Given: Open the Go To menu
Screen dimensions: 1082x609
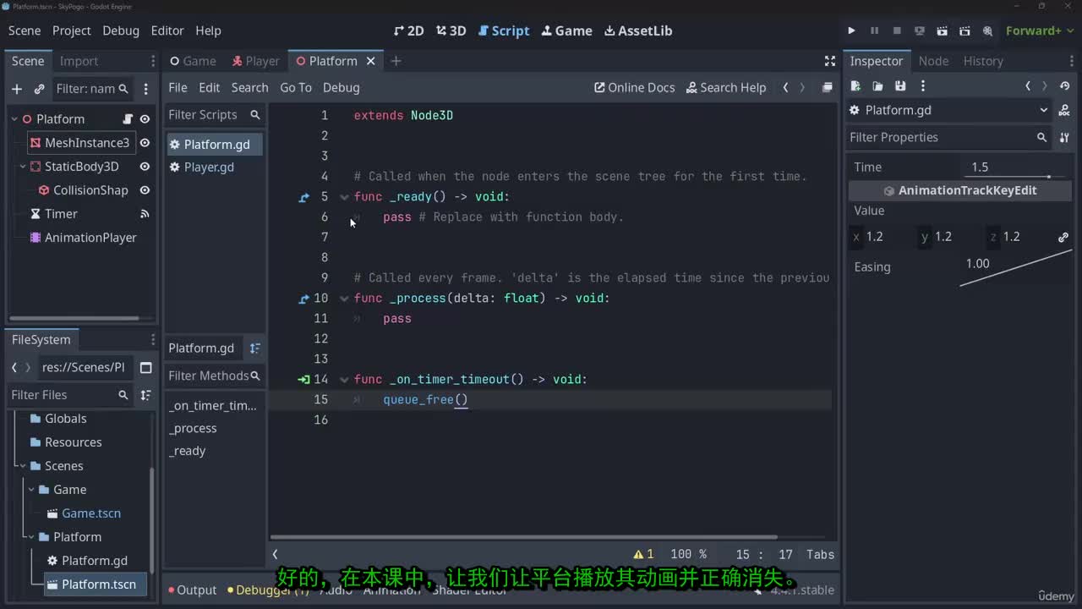Looking at the screenshot, I should [x=296, y=88].
